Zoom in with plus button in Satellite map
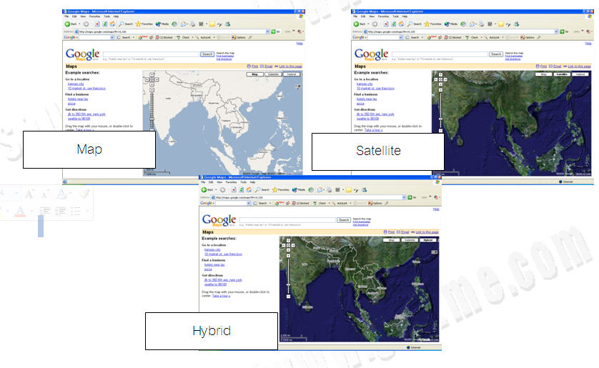599x368 pixels. tap(440, 90)
